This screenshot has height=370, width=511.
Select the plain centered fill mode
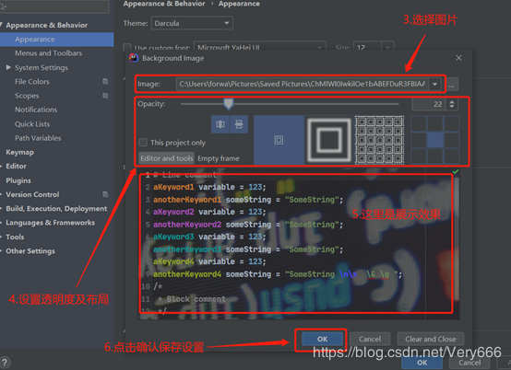(x=279, y=140)
